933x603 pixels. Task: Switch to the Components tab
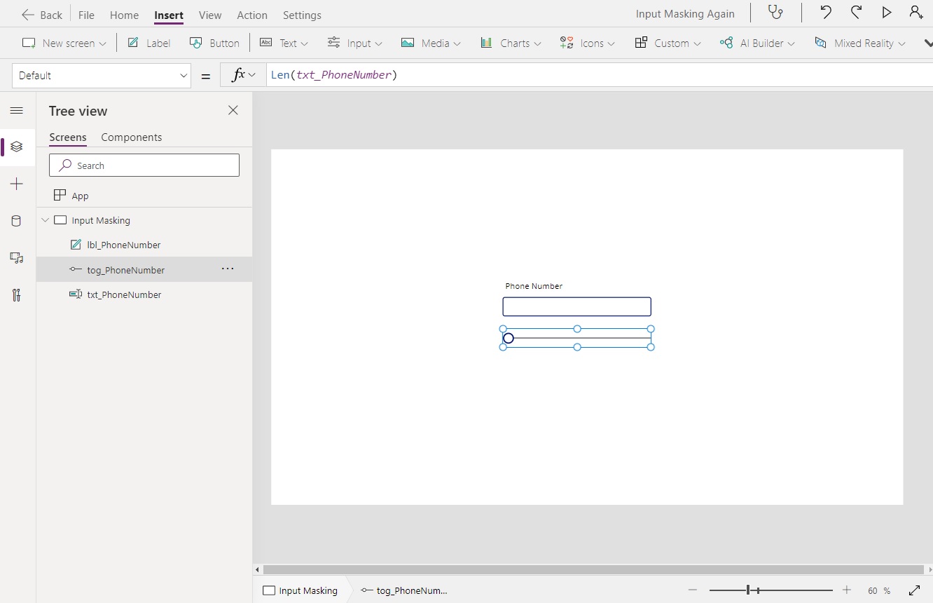131,137
